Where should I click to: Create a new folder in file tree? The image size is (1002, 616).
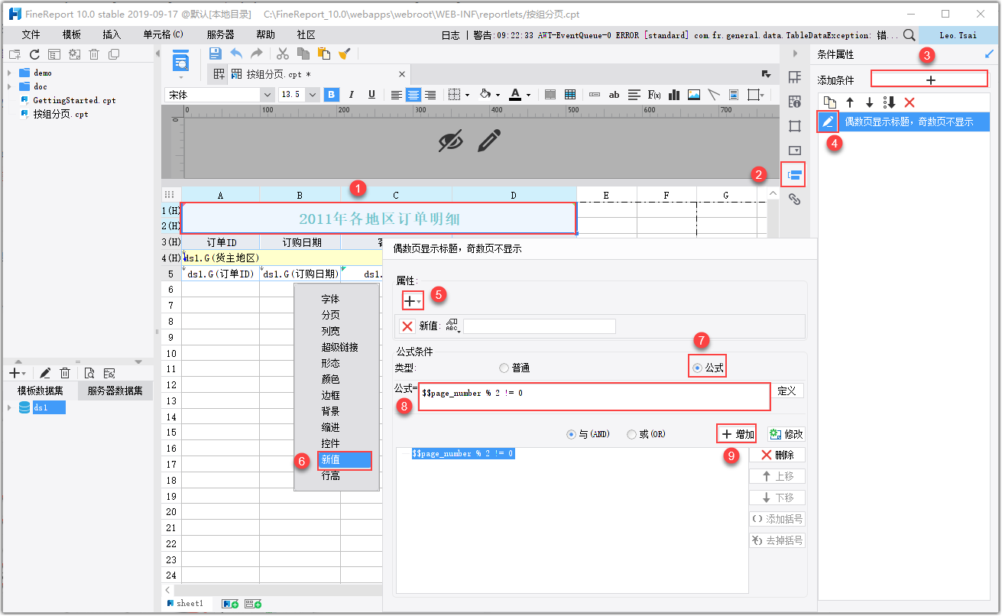[x=15, y=54]
